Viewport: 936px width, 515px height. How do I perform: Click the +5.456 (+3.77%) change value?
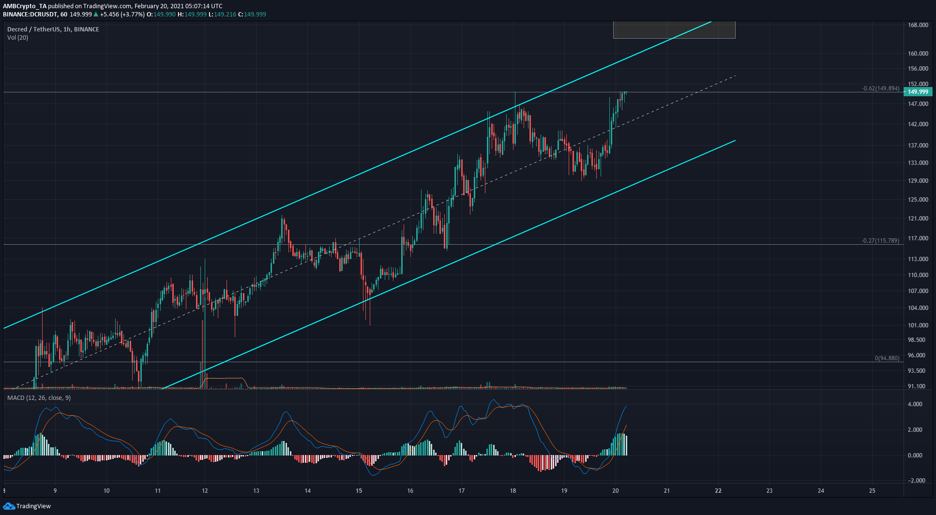(122, 15)
